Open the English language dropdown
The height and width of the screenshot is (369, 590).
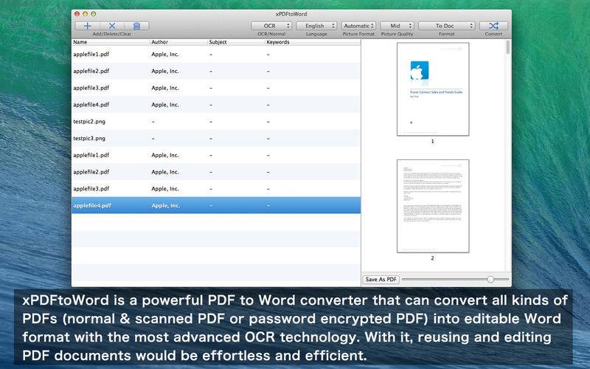point(316,26)
